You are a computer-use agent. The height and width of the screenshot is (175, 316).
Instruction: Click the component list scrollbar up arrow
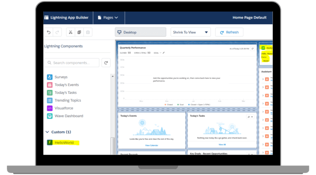click(113, 76)
